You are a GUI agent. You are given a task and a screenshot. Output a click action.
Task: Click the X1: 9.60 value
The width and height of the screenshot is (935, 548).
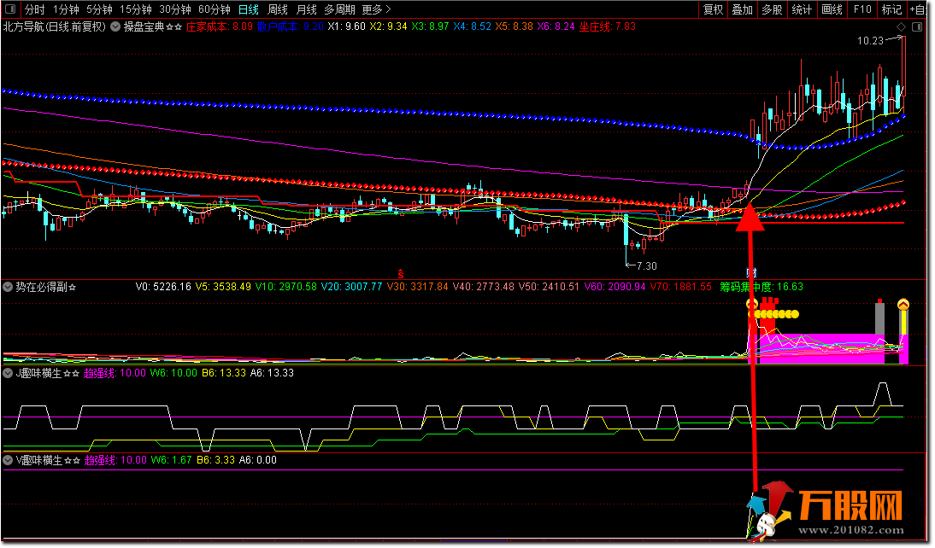click(346, 26)
